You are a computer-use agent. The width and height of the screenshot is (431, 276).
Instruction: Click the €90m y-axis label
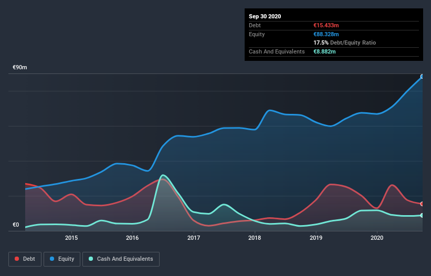click(x=20, y=68)
